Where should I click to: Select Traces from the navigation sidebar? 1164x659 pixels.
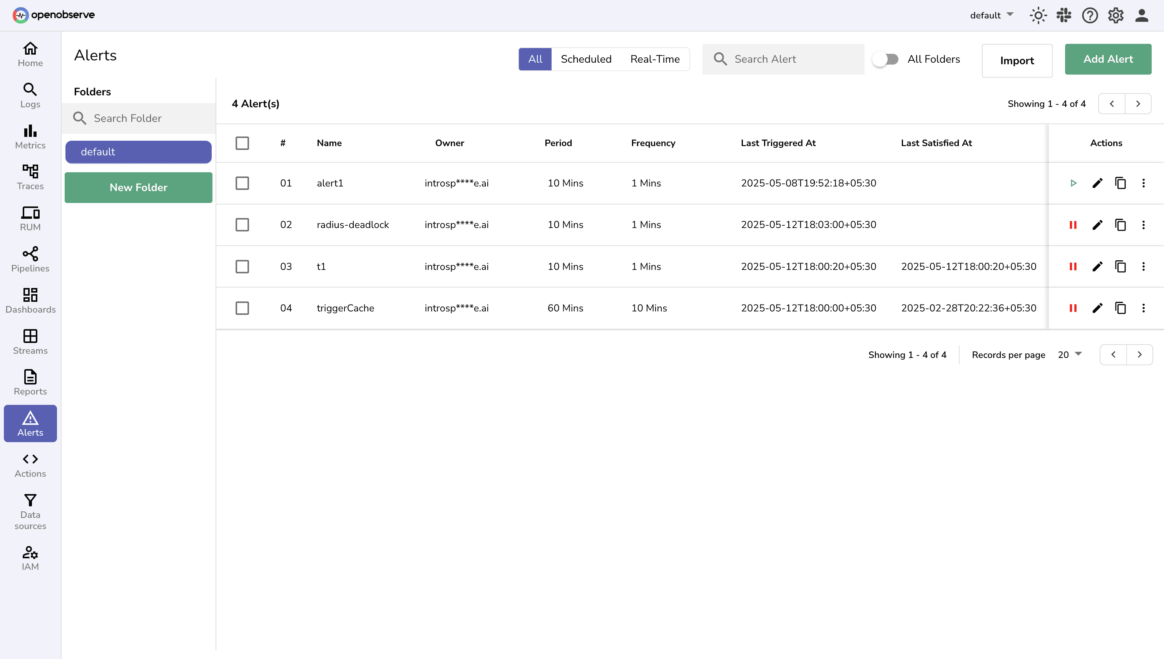coord(30,177)
